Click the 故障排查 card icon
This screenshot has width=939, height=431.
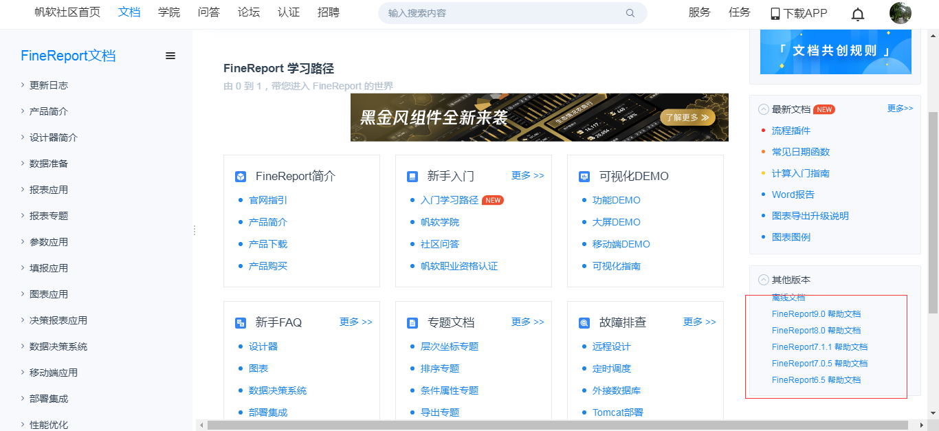click(x=584, y=322)
